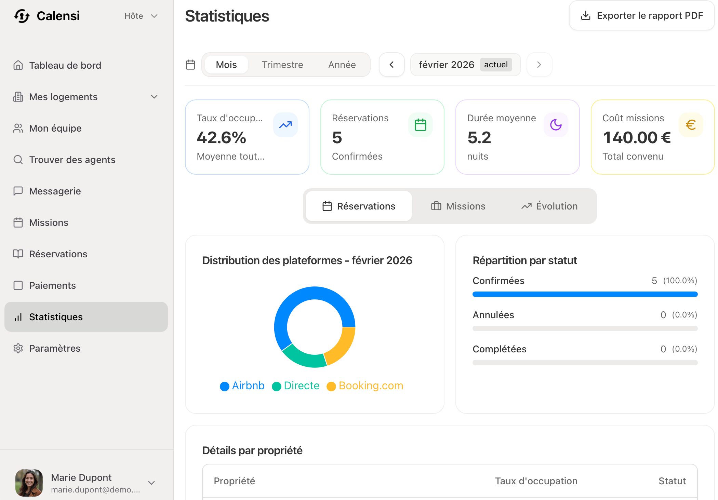Click the purple moon icon in the Durée moyenne card
The width and height of the screenshot is (718, 500).
[556, 125]
